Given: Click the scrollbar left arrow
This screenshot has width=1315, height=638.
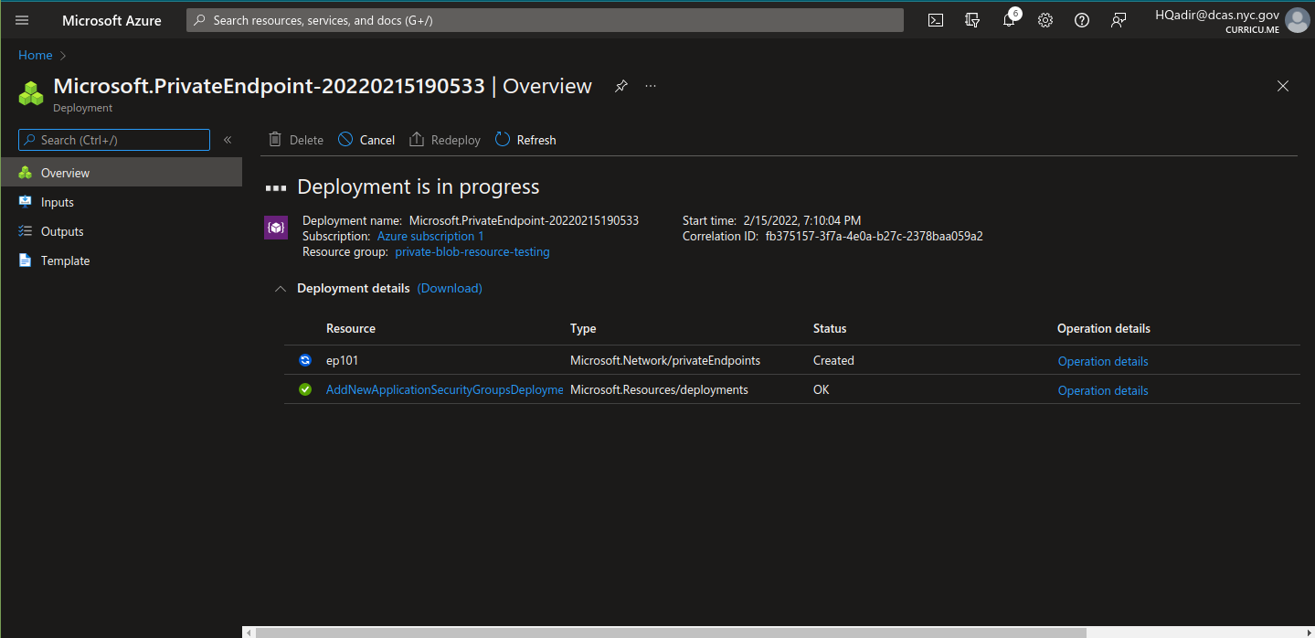Looking at the screenshot, I should [x=248, y=632].
